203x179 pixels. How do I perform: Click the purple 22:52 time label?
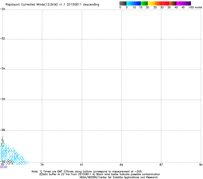point(4,167)
